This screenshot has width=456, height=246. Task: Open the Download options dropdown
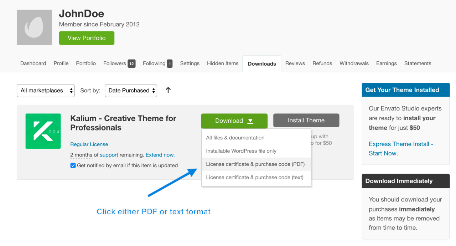pyautogui.click(x=234, y=121)
